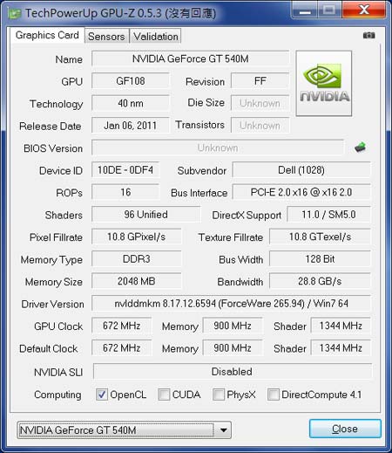This screenshot has height=453, width=392.
Task: Click the Computing label text
Action: coord(57,395)
